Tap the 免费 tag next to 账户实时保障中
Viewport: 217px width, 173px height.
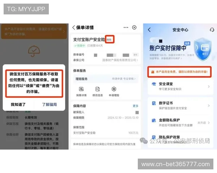187,44
